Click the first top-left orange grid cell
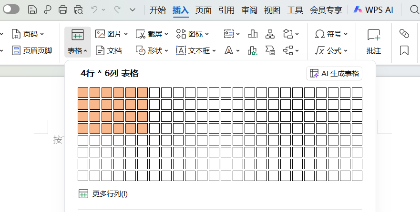The height and width of the screenshot is (212, 420). pyautogui.click(x=83, y=93)
